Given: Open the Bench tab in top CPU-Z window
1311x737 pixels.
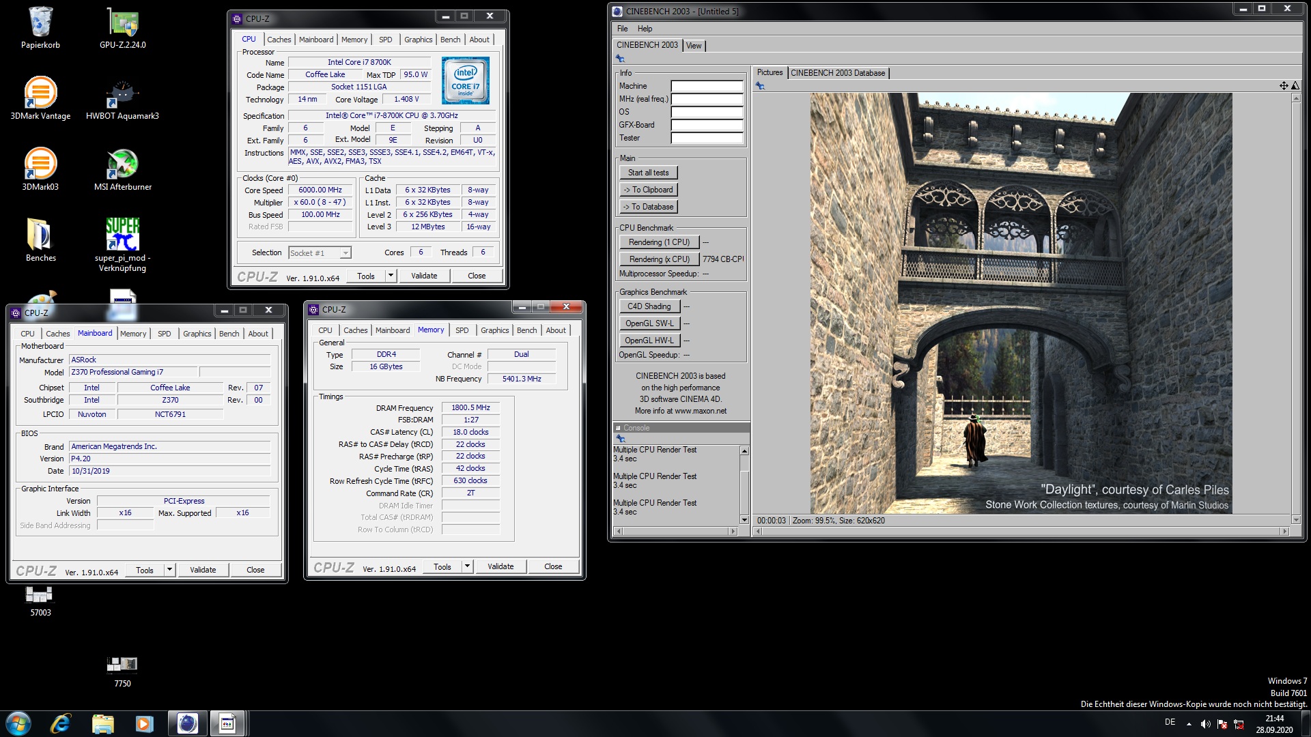Looking at the screenshot, I should pyautogui.click(x=450, y=40).
